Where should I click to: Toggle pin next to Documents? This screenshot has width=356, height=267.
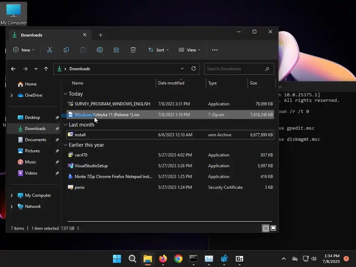point(57,140)
